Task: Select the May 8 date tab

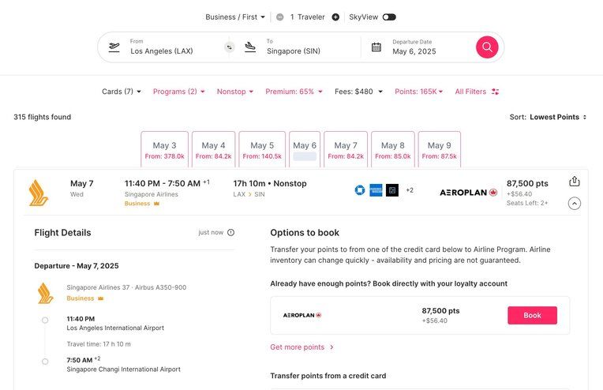Action: coord(392,150)
